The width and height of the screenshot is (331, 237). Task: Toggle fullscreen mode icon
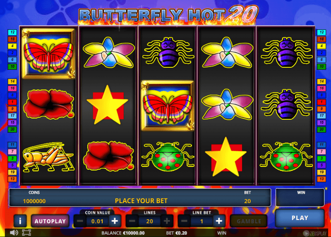point(26,233)
